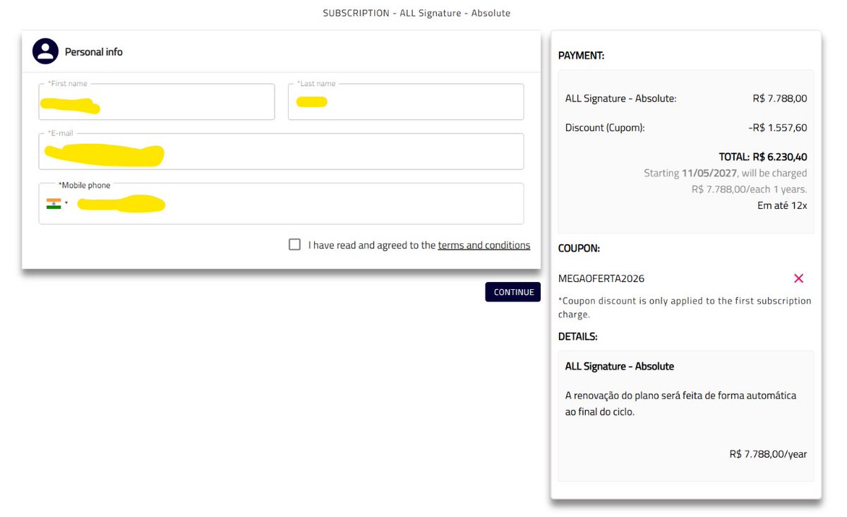The height and width of the screenshot is (517, 847).
Task: Click the CONTINUE button
Action: [x=513, y=292]
